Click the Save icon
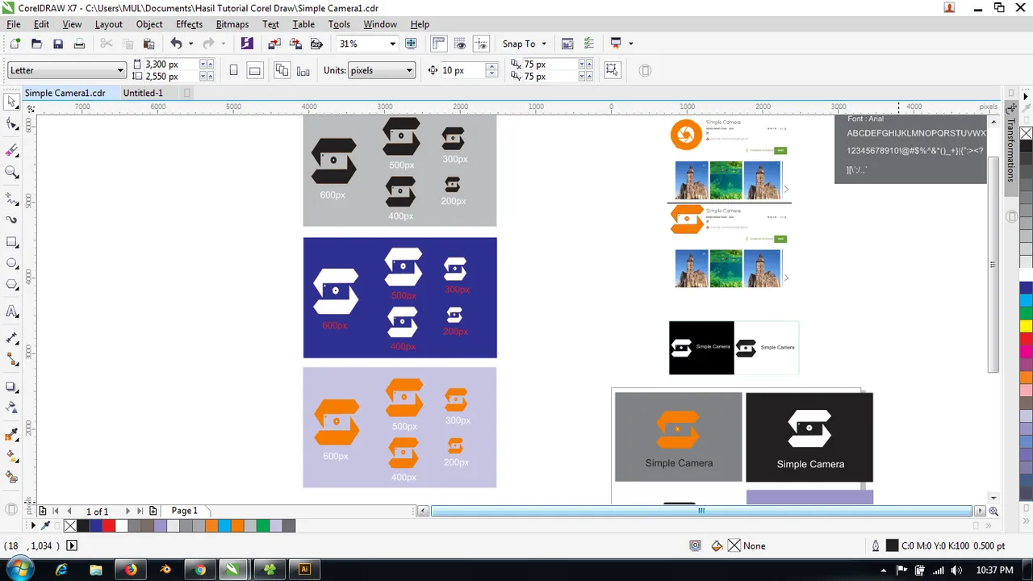This screenshot has height=581, width=1033. pos(58,44)
